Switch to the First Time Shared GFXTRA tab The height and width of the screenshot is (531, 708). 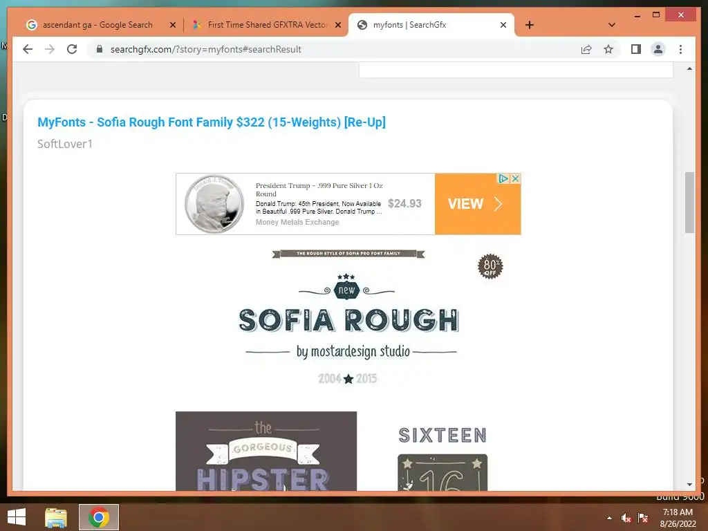268,25
